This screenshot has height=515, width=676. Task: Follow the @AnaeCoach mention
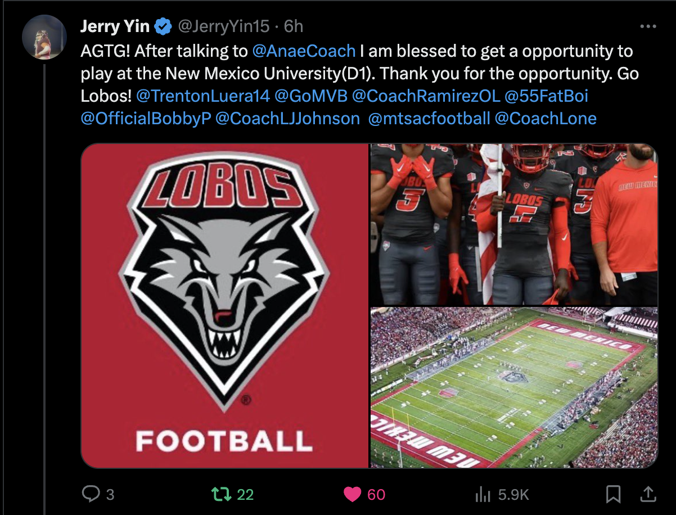304,51
